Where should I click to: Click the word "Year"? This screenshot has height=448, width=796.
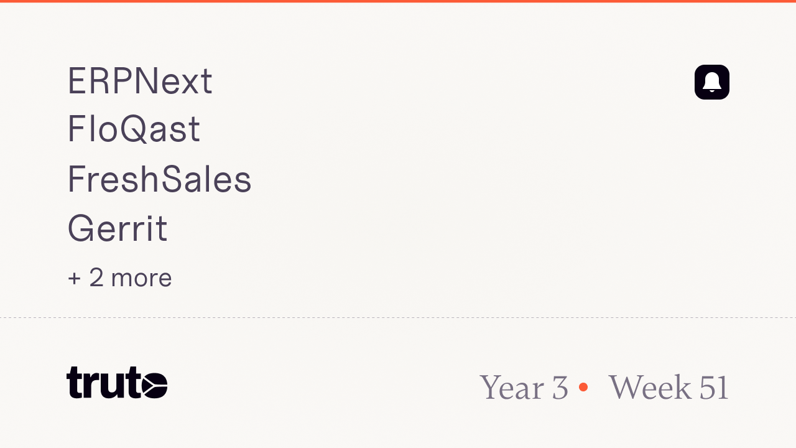tap(512, 387)
